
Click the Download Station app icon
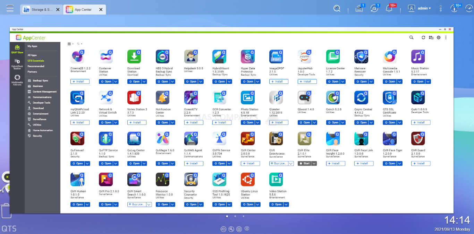click(x=134, y=57)
